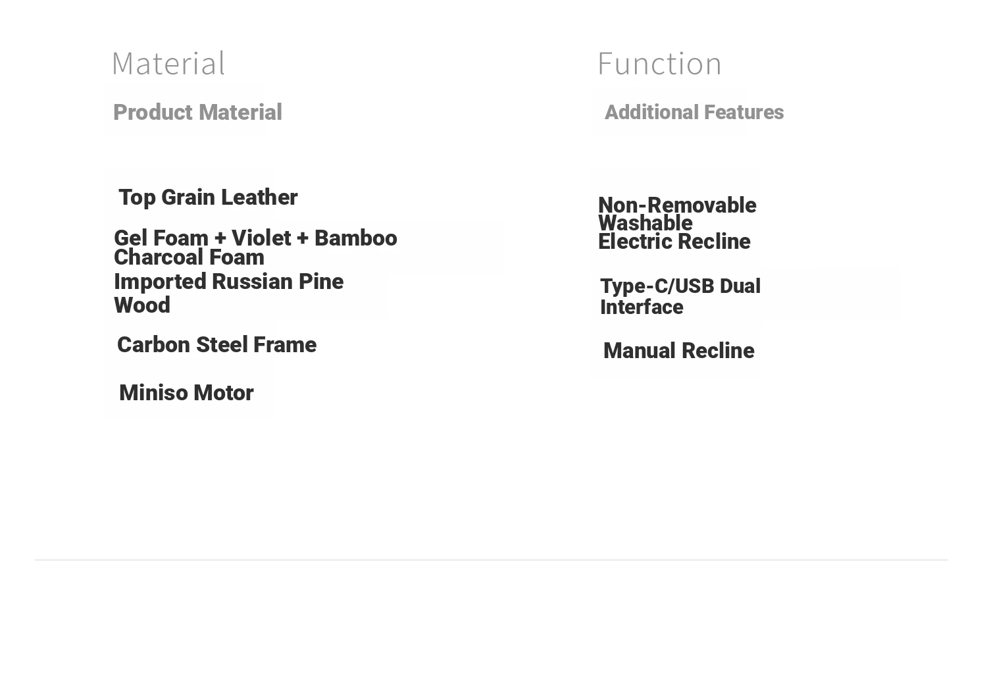
Task: Click the Non-Removable text
Action: 677,205
